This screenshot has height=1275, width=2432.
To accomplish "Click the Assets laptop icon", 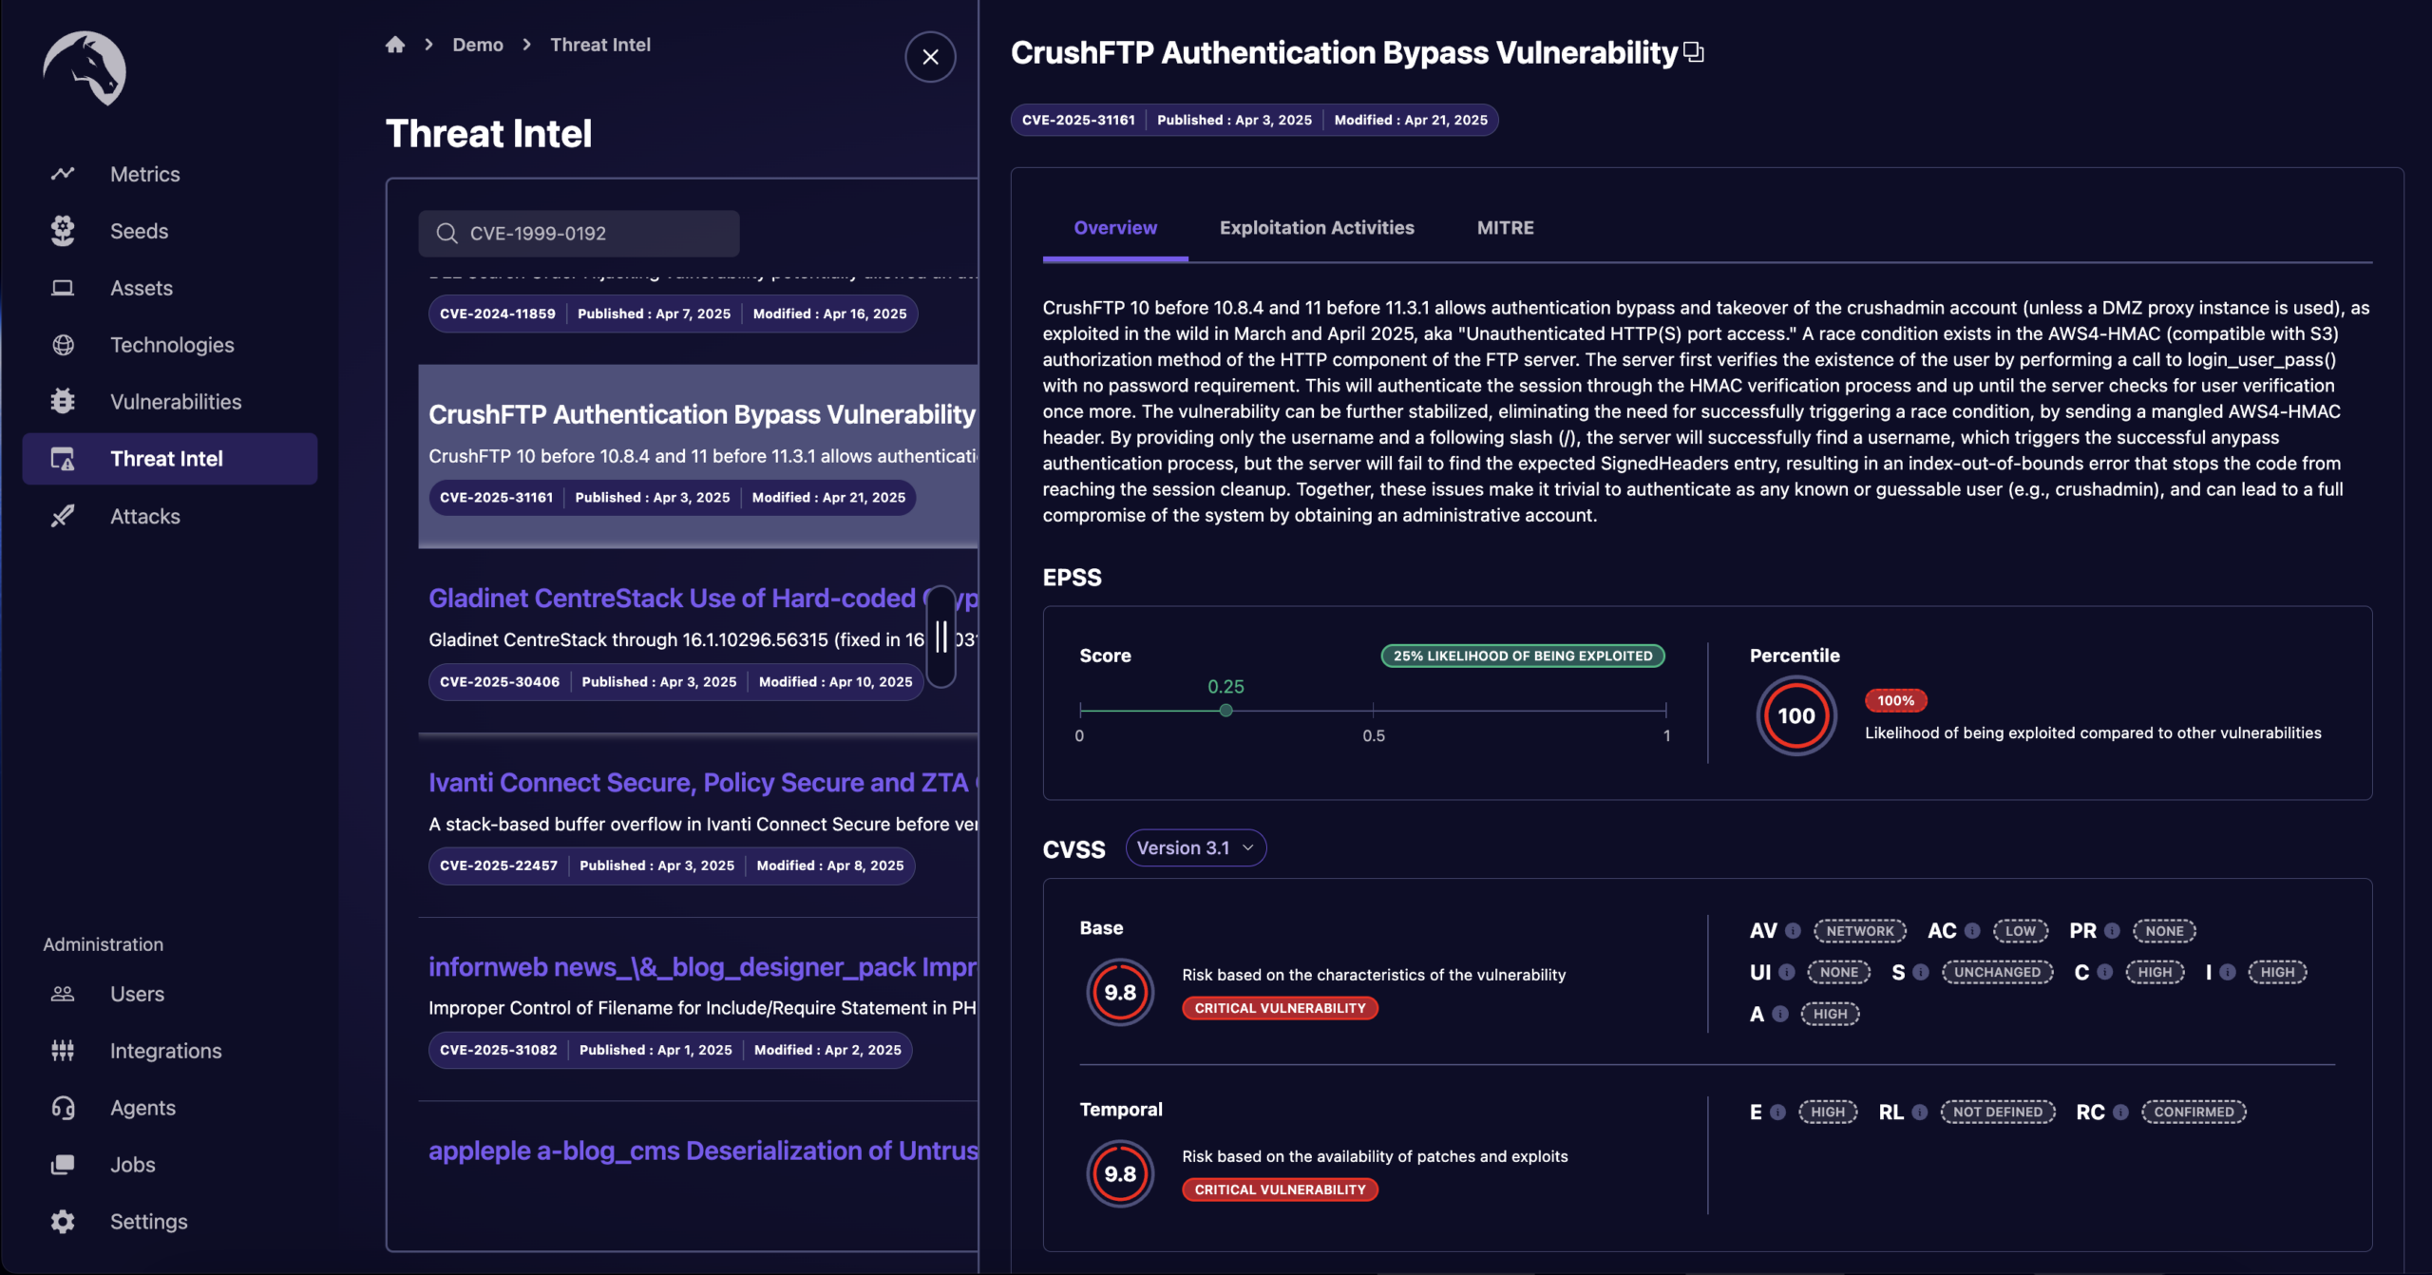I will 63,288.
